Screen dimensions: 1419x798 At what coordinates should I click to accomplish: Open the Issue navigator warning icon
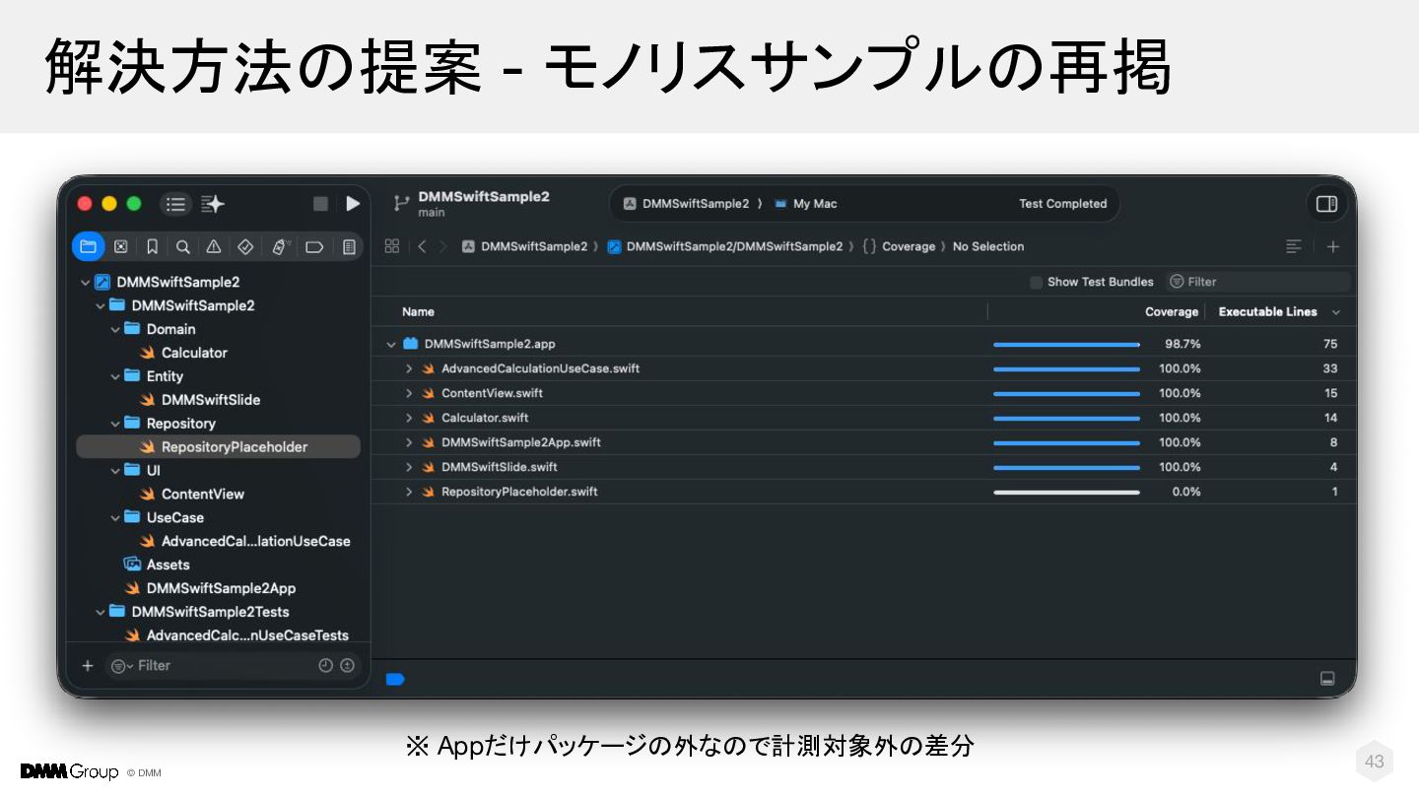pos(214,246)
